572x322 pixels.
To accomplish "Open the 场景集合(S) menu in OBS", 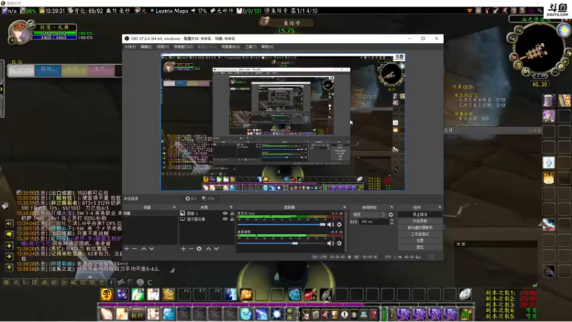I will coord(230,47).
